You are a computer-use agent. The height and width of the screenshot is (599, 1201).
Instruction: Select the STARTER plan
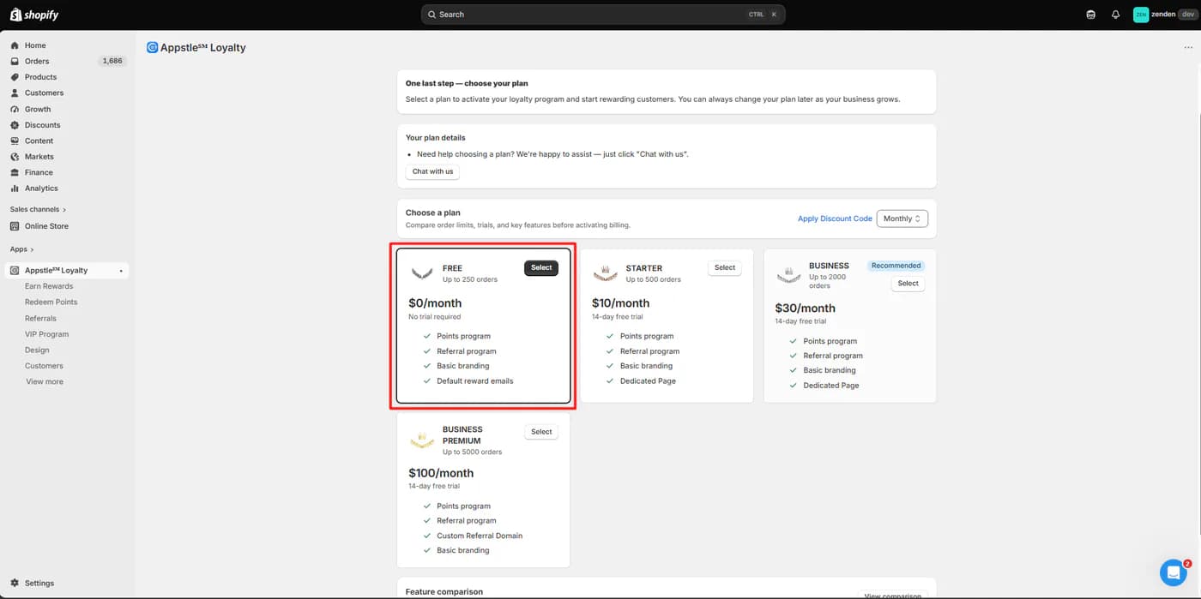point(725,267)
